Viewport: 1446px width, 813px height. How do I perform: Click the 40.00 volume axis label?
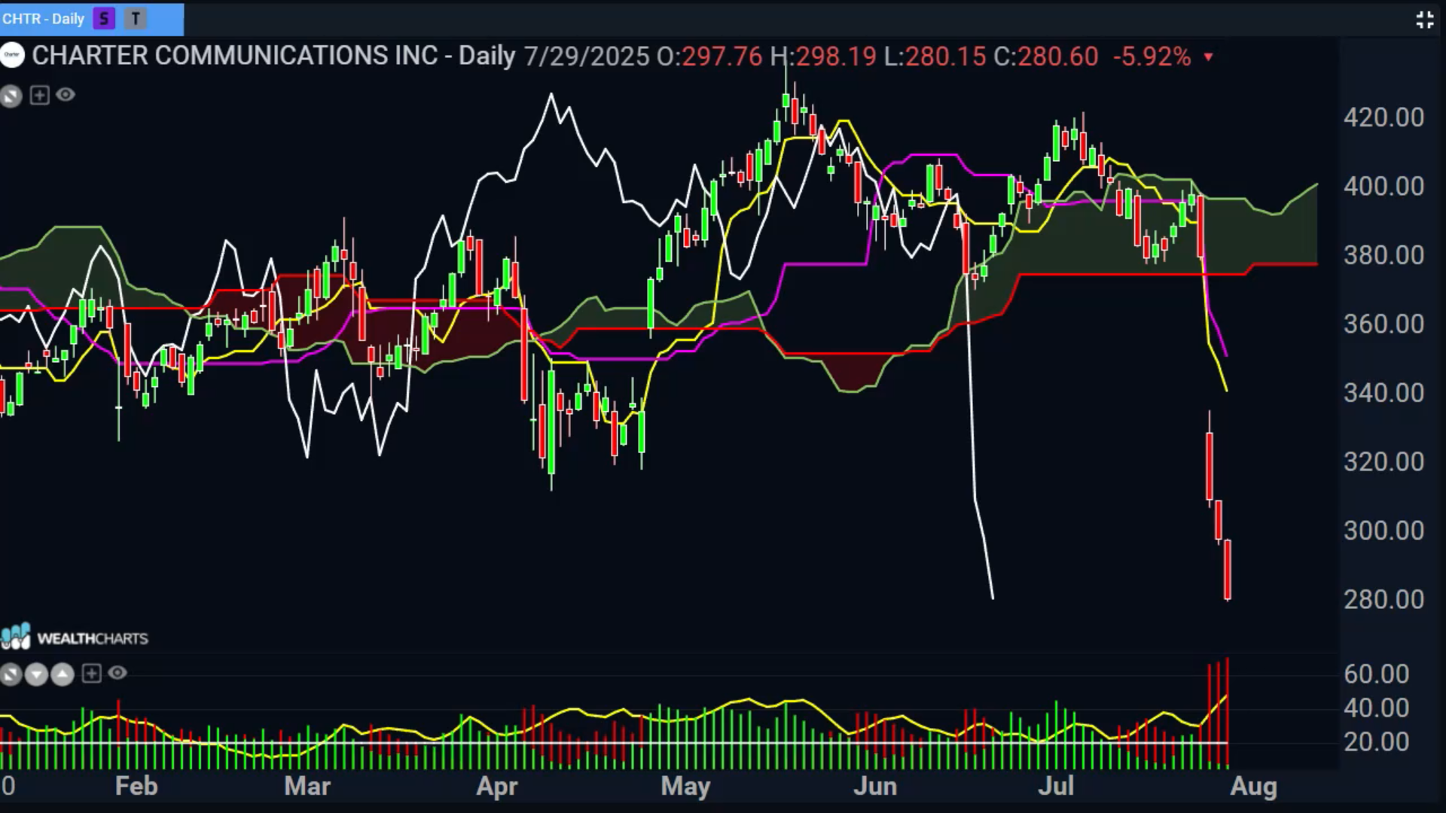[x=1377, y=708]
